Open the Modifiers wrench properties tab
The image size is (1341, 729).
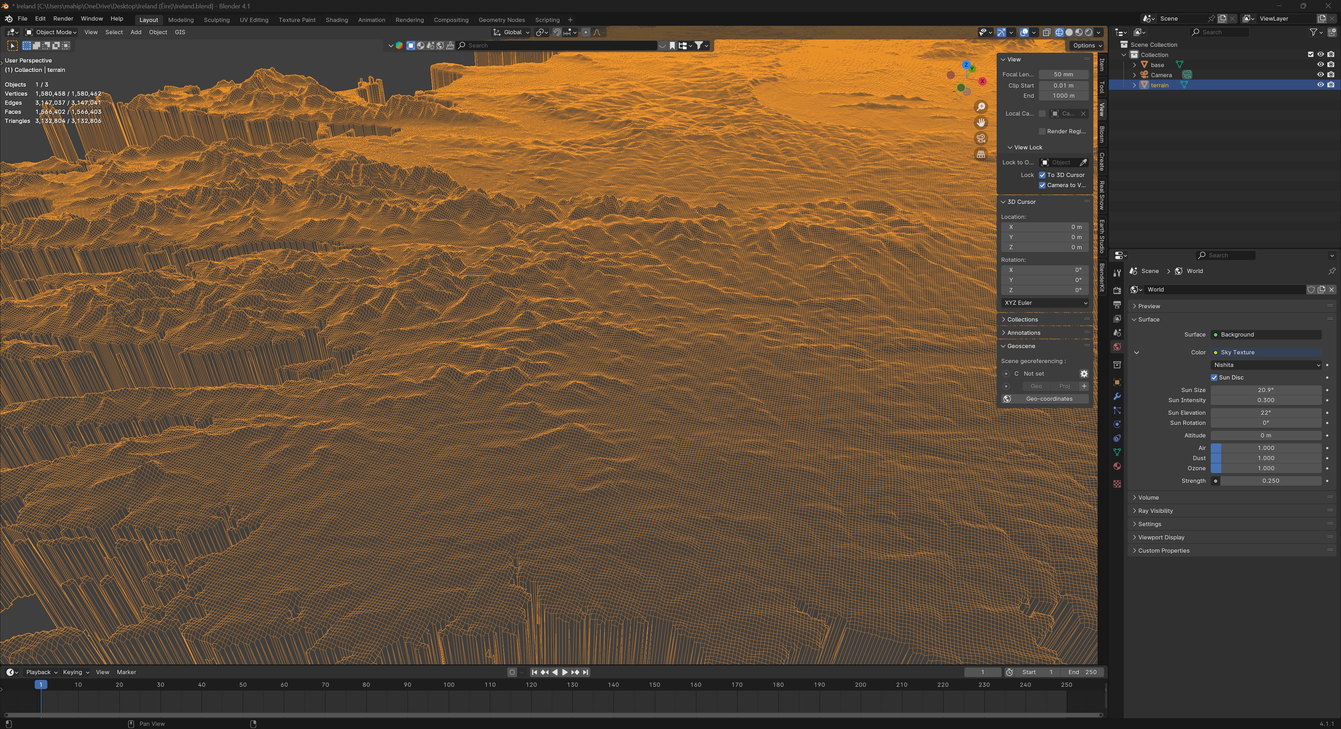coord(1117,397)
